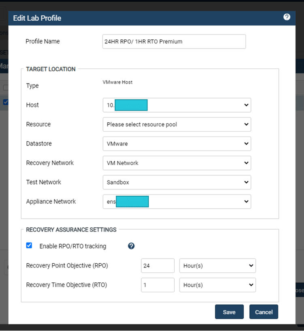Focus the Profile Name text field

[x=174, y=42]
